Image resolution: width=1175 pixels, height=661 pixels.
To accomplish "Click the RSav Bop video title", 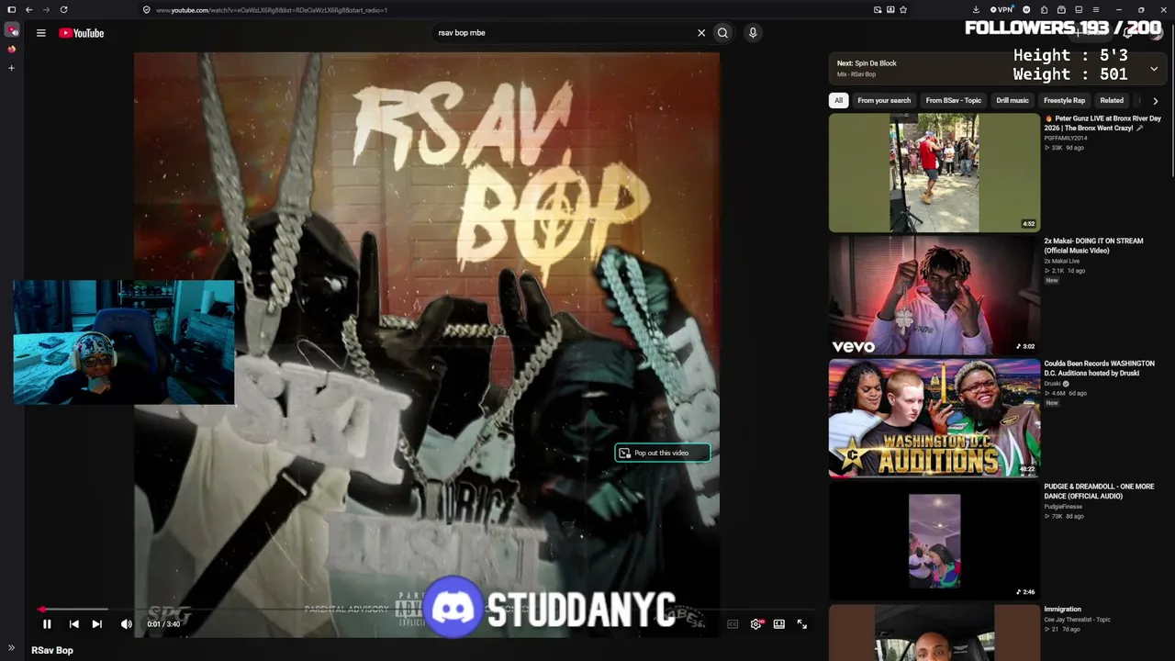I will (x=52, y=651).
